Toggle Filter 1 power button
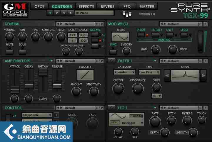The image size is (212, 142). (112, 61)
